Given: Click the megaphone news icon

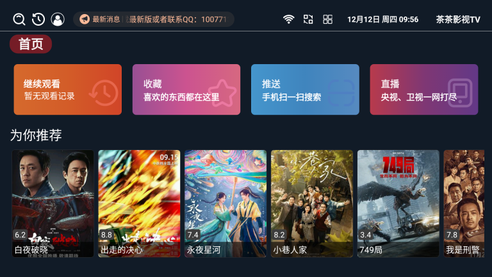Looking at the screenshot, I should coord(84,19).
